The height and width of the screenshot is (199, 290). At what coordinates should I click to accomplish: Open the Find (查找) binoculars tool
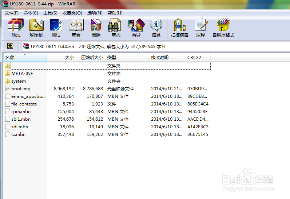coord(115,25)
